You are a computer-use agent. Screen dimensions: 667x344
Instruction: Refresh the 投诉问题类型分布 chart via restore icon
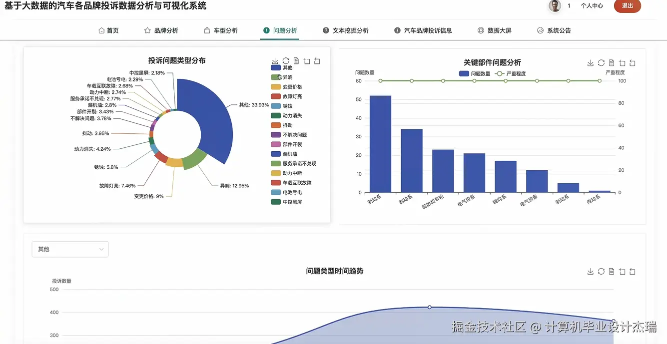[286, 61]
